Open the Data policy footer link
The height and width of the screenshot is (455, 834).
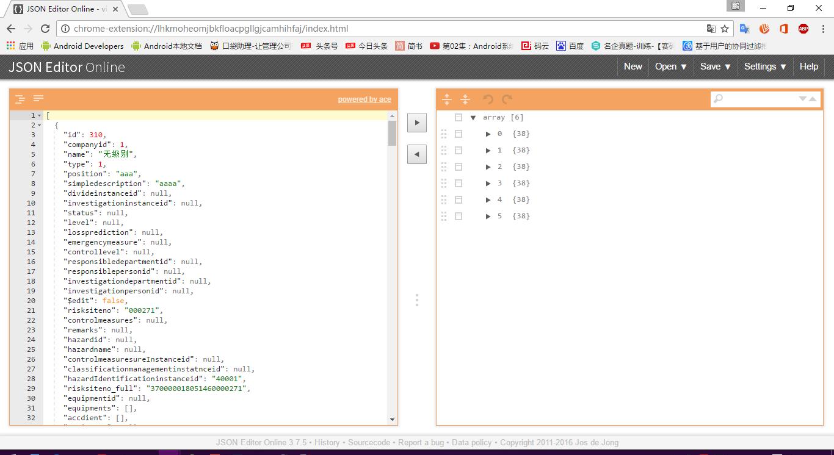pyautogui.click(x=471, y=442)
